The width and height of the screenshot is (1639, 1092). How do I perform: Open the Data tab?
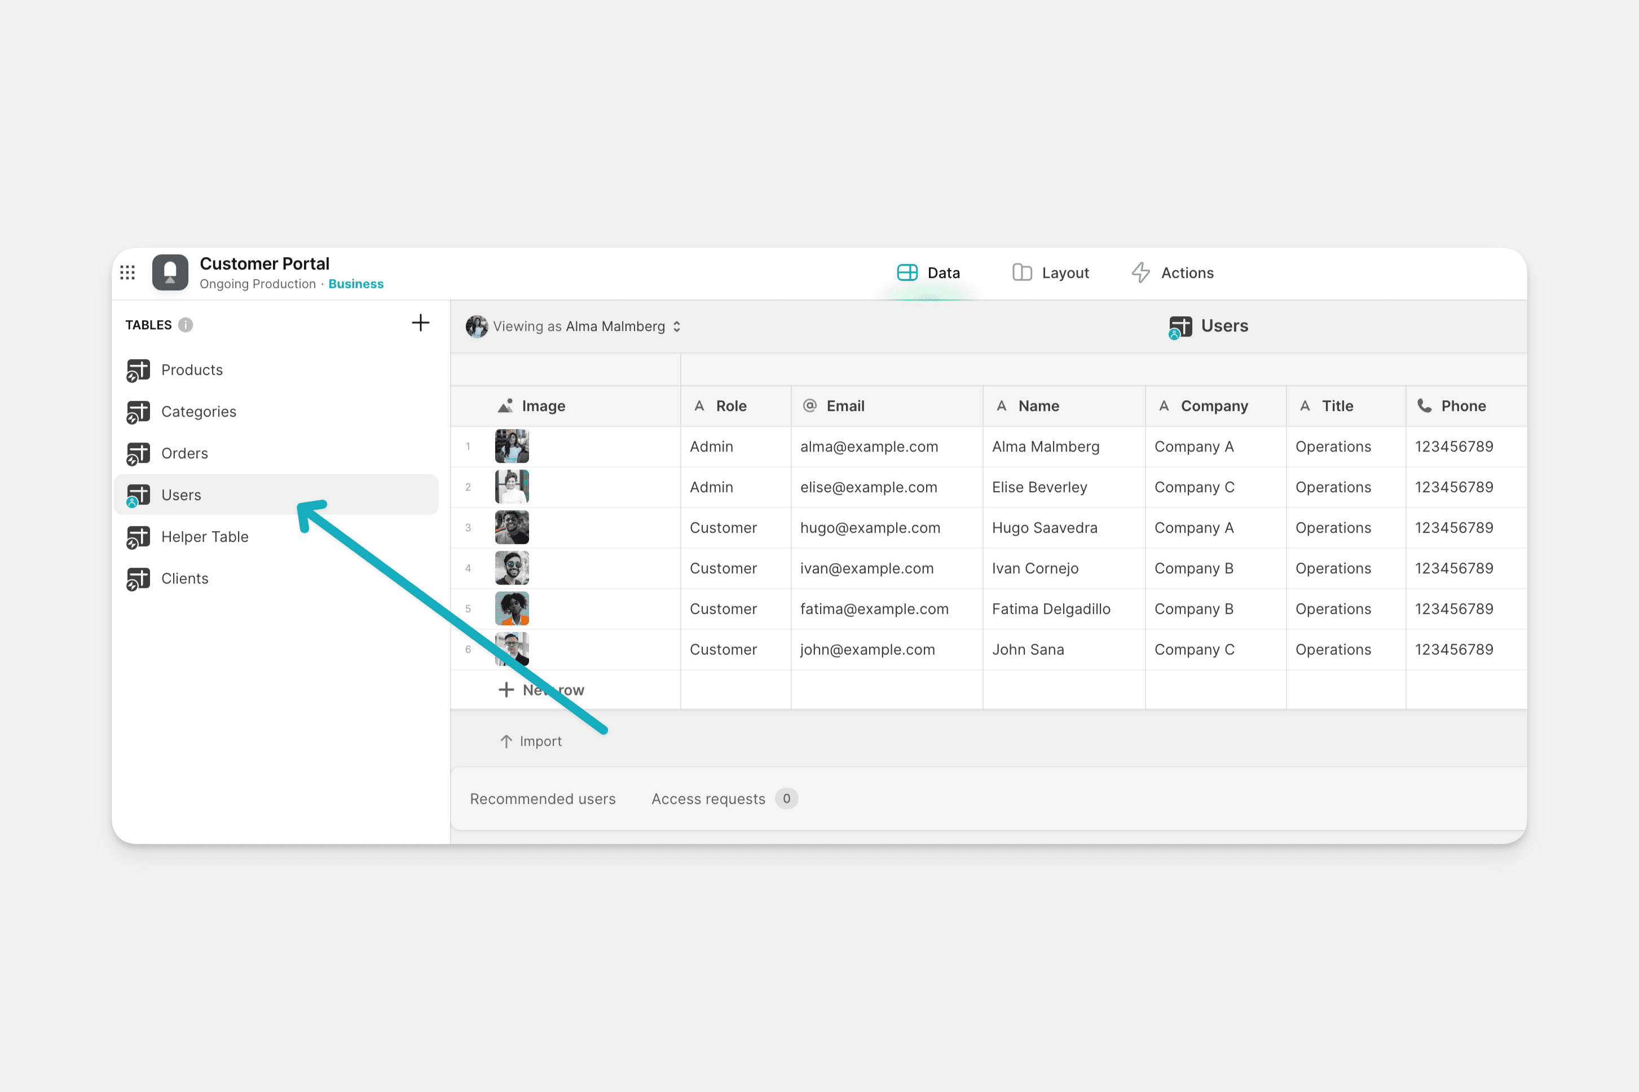pos(928,273)
